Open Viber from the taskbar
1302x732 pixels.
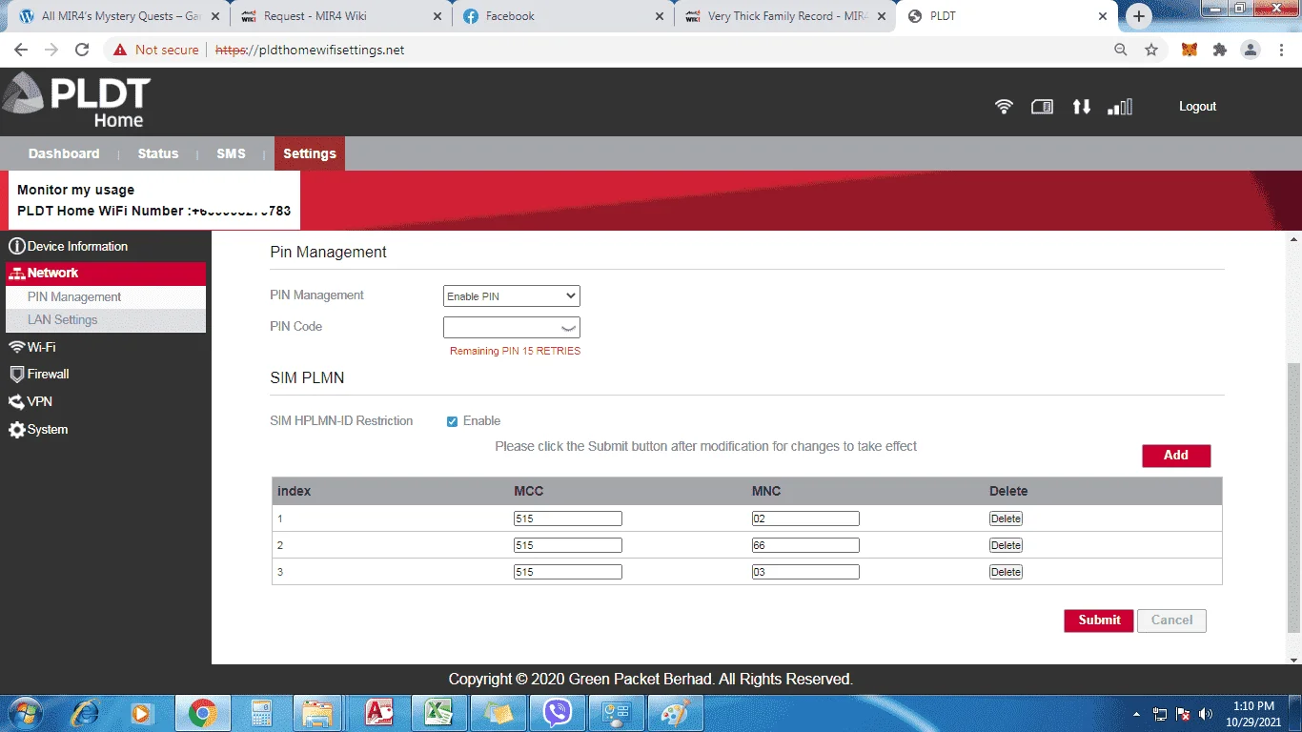click(x=557, y=712)
